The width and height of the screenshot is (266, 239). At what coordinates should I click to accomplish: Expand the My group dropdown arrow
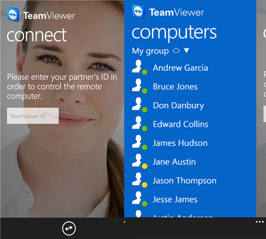click(x=186, y=51)
